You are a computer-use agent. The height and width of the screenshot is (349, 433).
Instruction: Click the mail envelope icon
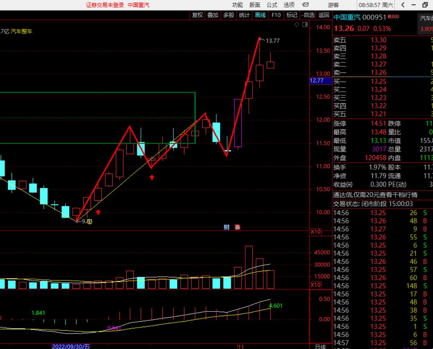(305, 5)
